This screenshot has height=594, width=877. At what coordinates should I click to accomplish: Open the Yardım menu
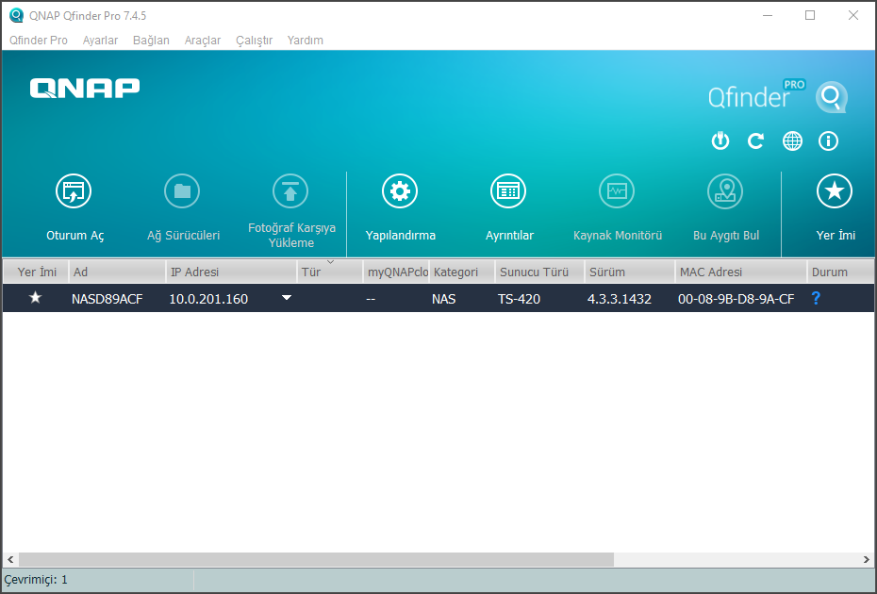[x=305, y=41]
